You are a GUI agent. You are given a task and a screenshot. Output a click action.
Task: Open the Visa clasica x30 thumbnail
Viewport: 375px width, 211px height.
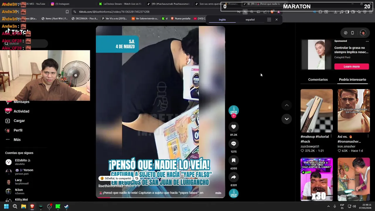[316, 179]
